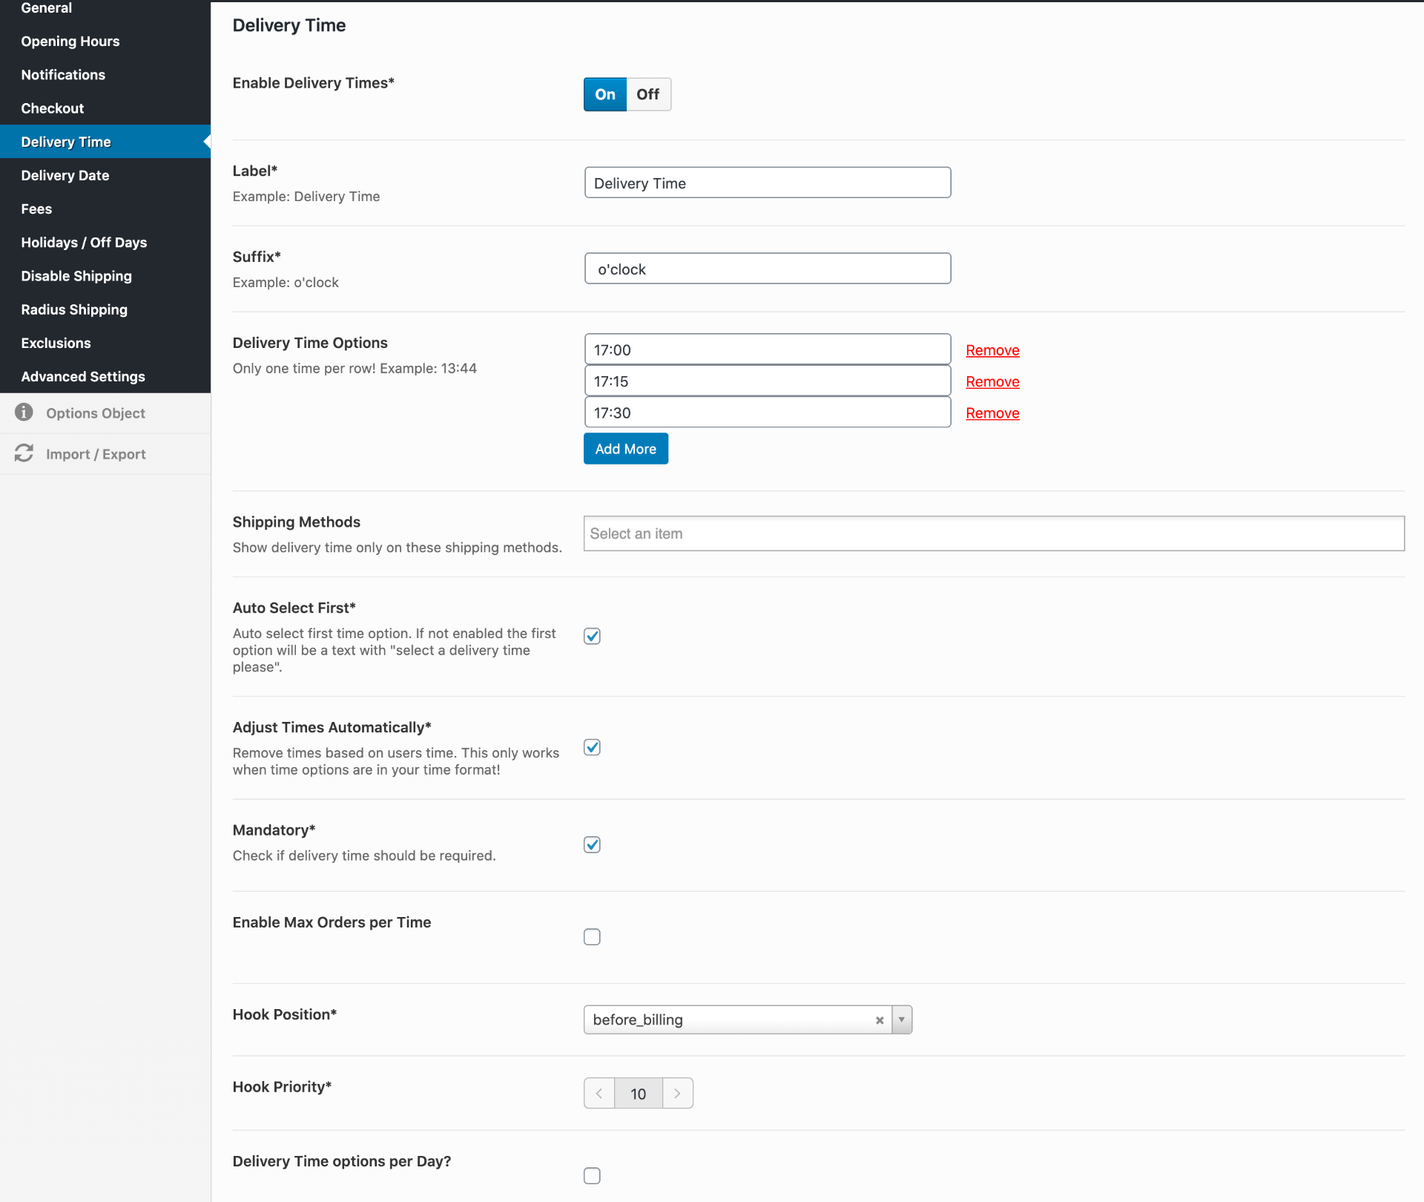Image resolution: width=1424 pixels, height=1202 pixels.
Task: Toggle Adjust Times Automatically checkbox
Action: point(592,747)
